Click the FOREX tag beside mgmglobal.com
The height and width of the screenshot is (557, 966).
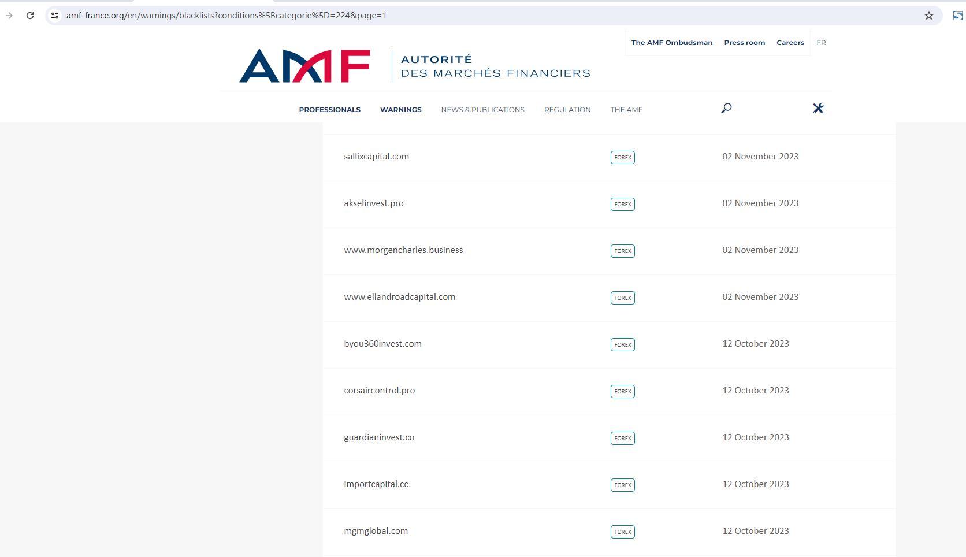[x=622, y=532]
